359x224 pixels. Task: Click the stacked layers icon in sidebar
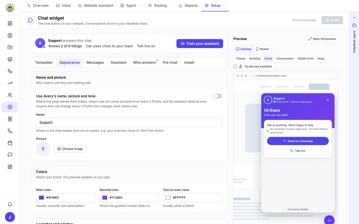pyautogui.click(x=10, y=59)
